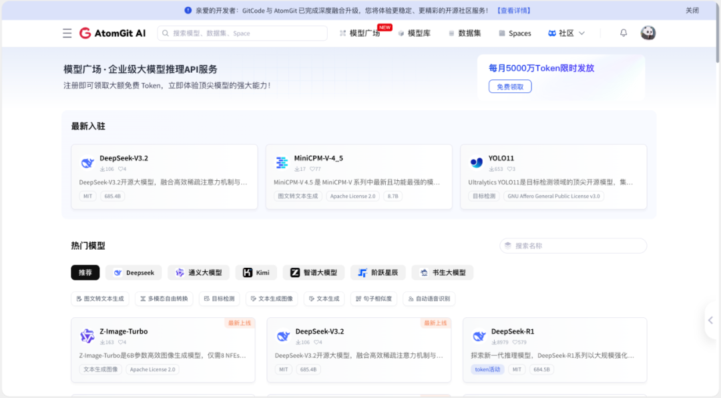Open the hamburger menu icon
721x398 pixels.
click(x=67, y=33)
